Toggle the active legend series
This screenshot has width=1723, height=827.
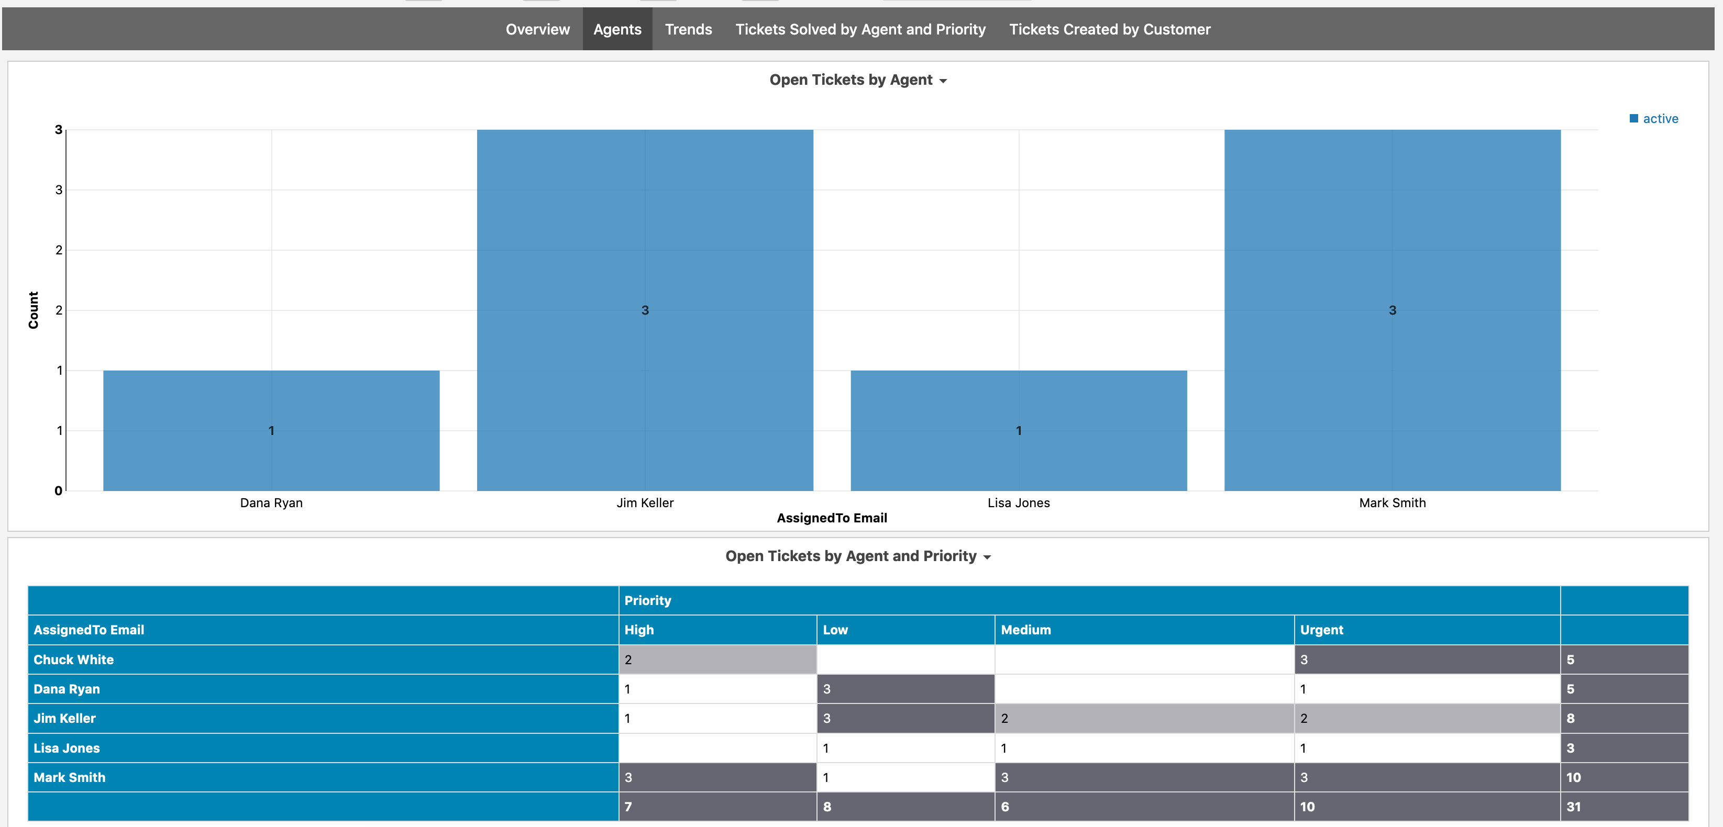pyautogui.click(x=1660, y=118)
